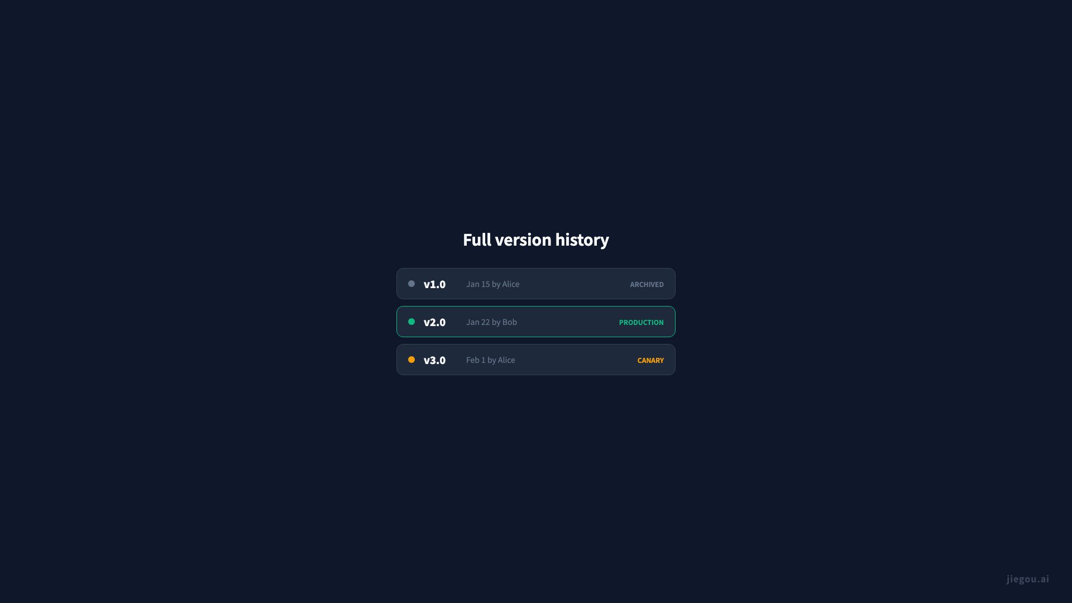Select the v3.0 version label
This screenshot has height=603, width=1072.
click(434, 360)
